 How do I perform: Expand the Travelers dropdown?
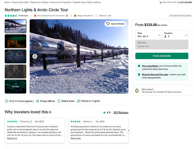[x=175, y=35]
